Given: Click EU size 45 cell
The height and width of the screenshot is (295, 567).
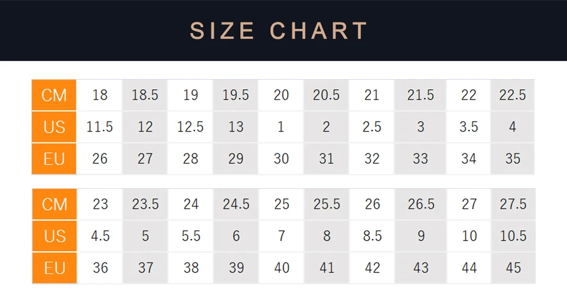Looking at the screenshot, I should (x=513, y=268).
